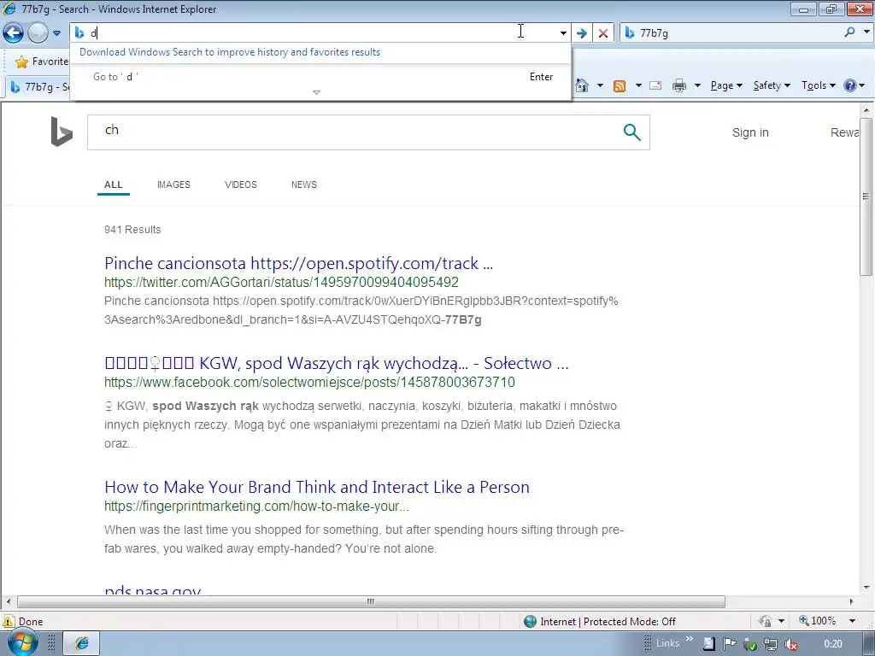
Task: Open the Feeds dropdown arrow
Action: tap(638, 85)
